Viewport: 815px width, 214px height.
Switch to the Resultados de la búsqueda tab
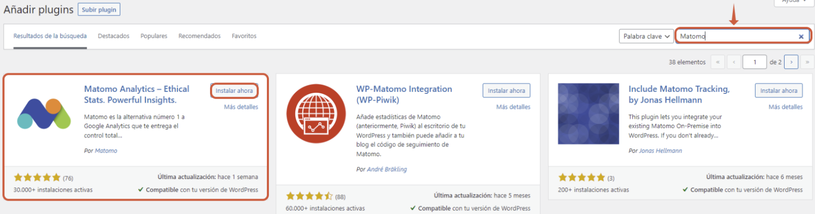pos(50,36)
